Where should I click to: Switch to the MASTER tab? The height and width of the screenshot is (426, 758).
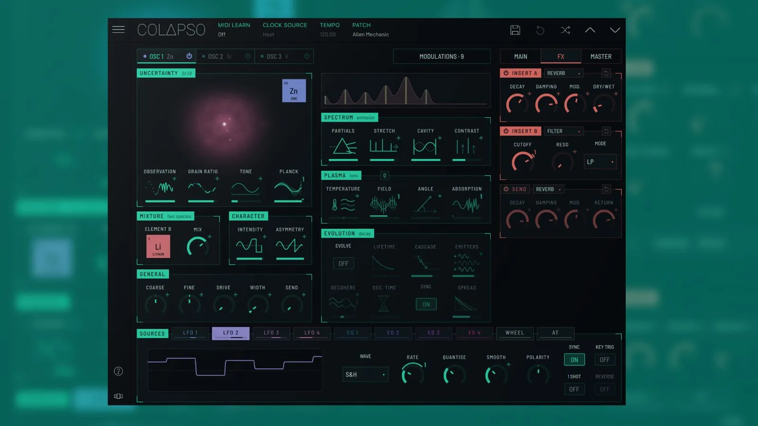coord(601,56)
